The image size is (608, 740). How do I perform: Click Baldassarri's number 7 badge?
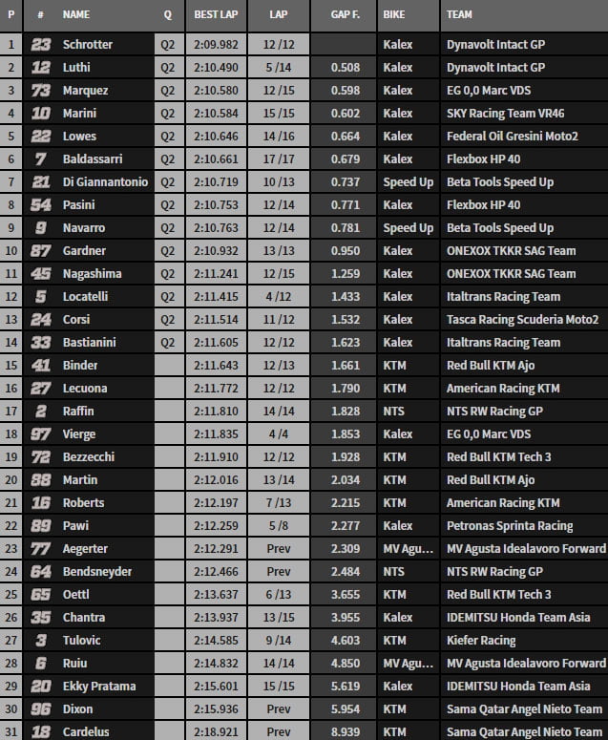(40, 159)
